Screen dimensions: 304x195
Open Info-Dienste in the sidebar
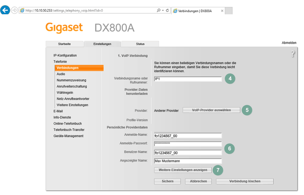tap(62, 117)
